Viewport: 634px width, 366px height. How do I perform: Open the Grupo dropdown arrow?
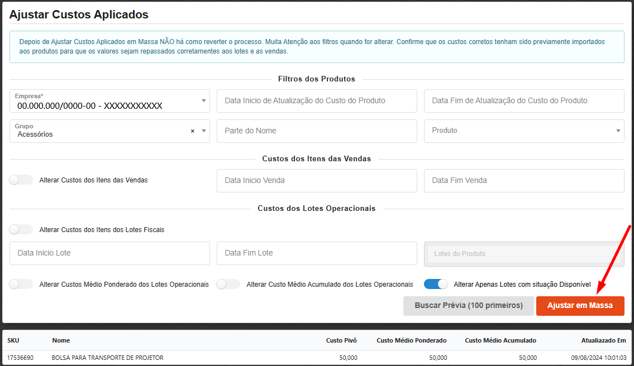[x=203, y=131]
